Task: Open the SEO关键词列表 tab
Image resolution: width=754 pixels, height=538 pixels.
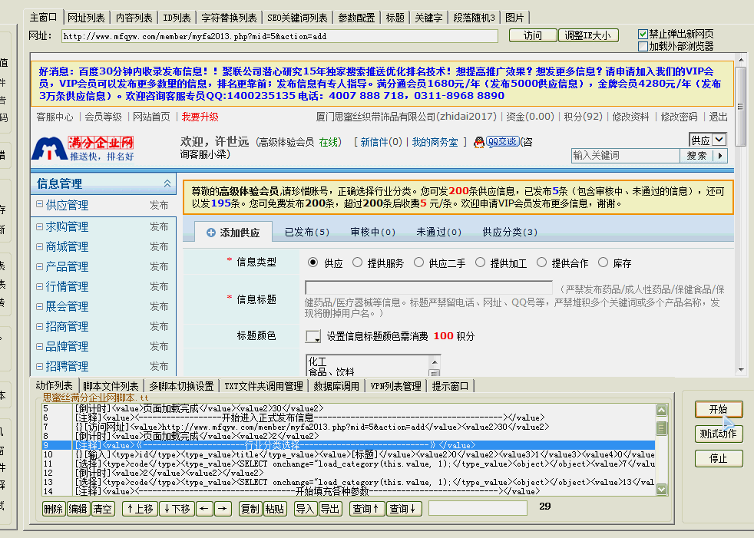Action: [x=297, y=18]
